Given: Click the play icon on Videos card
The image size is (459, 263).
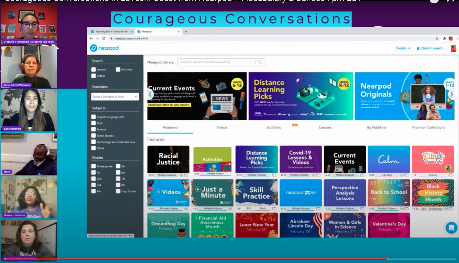Looking at the screenshot, I should [x=159, y=192].
